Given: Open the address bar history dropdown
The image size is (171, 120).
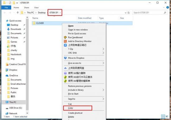Looking at the screenshot, I should click(126, 13).
